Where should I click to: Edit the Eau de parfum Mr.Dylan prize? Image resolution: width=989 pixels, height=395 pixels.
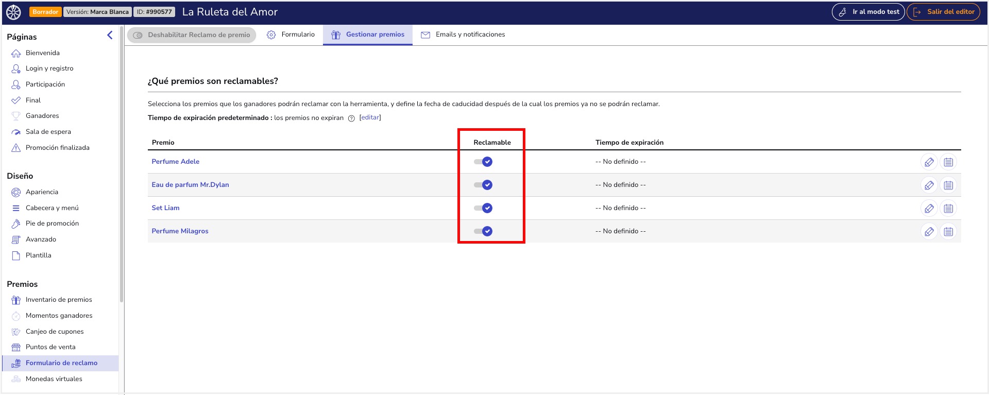click(929, 185)
